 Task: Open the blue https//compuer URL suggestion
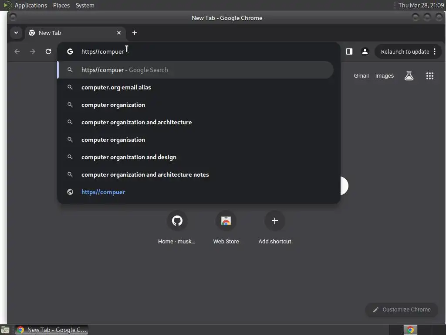pos(196,192)
